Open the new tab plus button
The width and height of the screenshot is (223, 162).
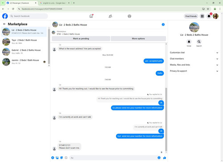[x=74, y=3]
